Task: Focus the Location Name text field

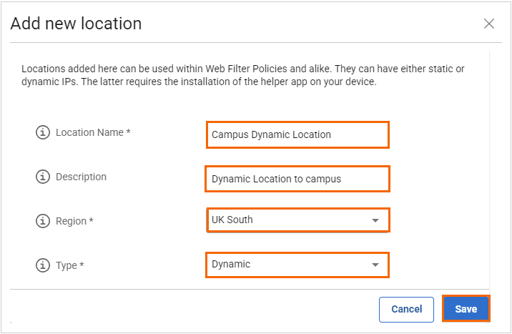Action: (297, 134)
